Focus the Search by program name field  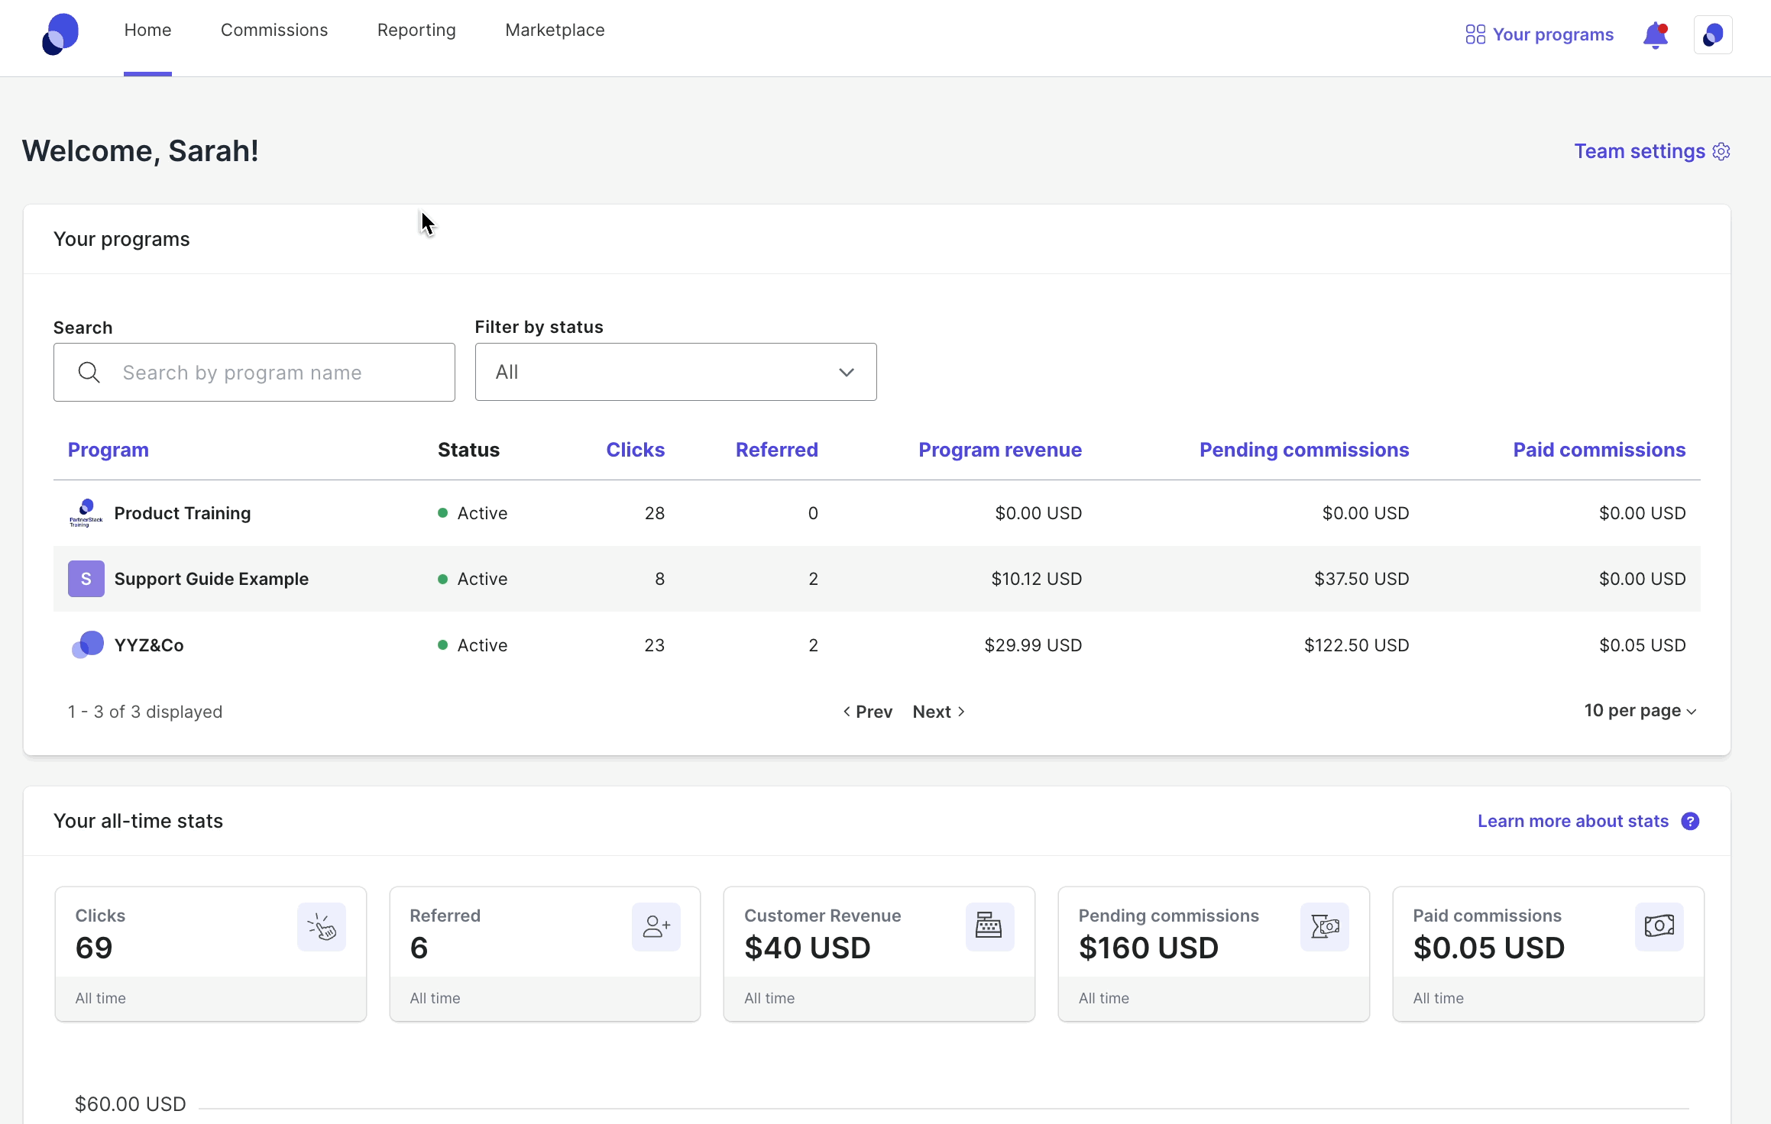(x=254, y=372)
